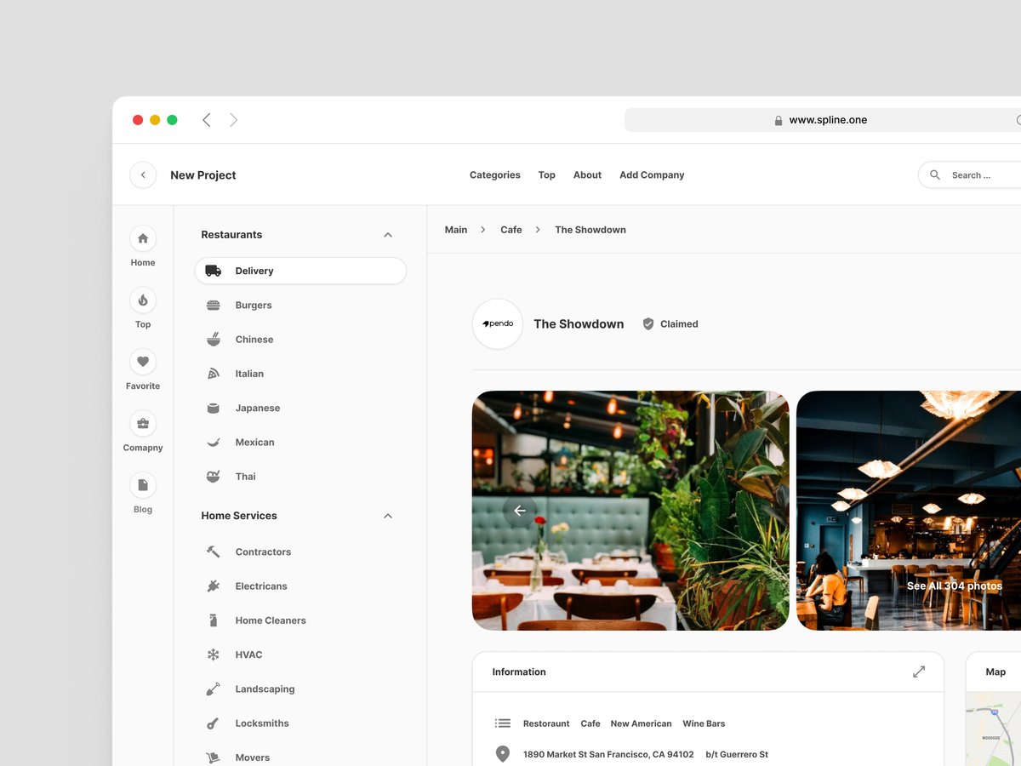Screen dimensions: 1021x766
Task: Open the Top flame icon
Action: click(x=143, y=300)
